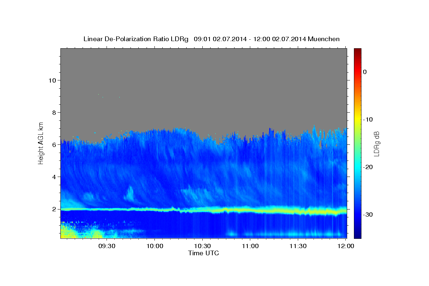Viewport: 429px width, 286px height.
Task: Click the plot title 'Linear De-Polarization Ratio LDRg'
Action: pyautogui.click(x=136, y=39)
